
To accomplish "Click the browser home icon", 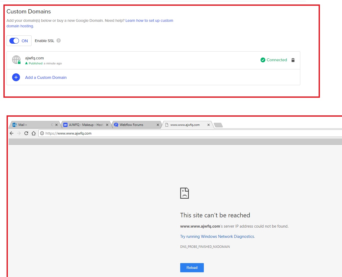I will pyautogui.click(x=34, y=133).
